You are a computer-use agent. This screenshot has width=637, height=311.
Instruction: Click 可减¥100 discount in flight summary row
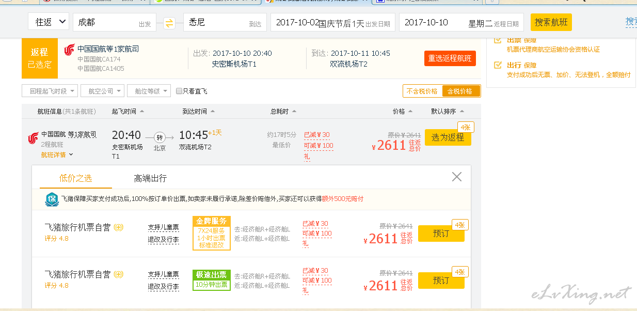pos(318,146)
